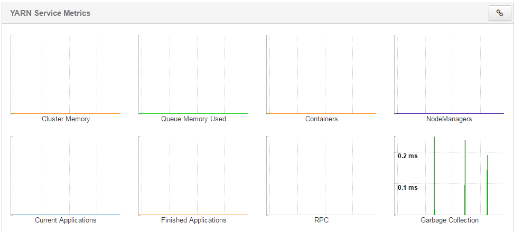Click the YARN Service Metrics title
Image resolution: width=514 pixels, height=232 pixels.
pos(50,13)
